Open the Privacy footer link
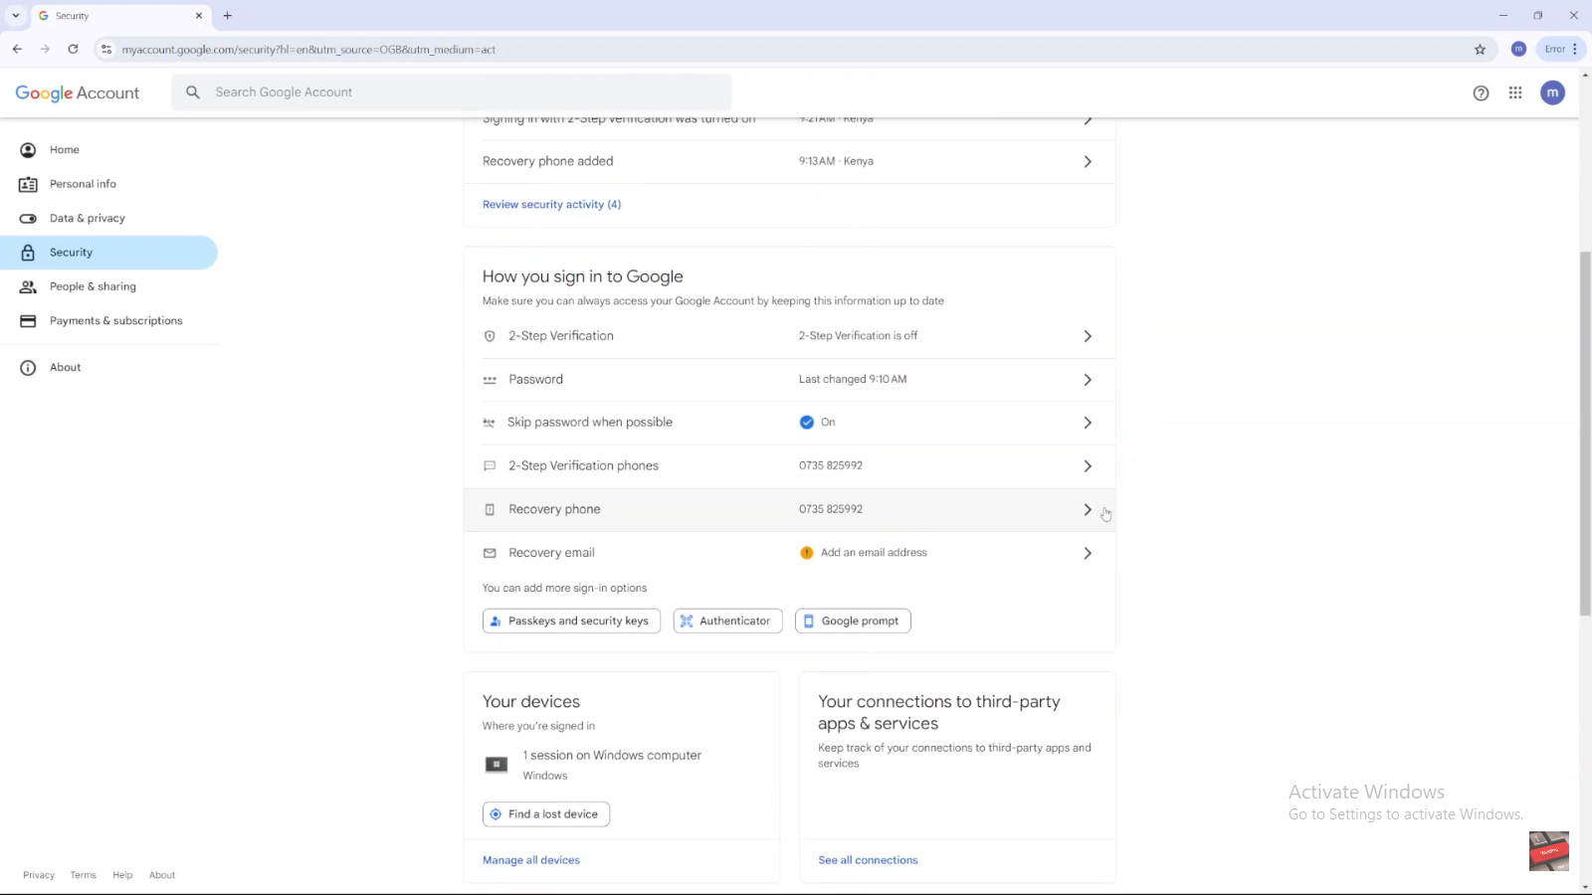The height and width of the screenshot is (895, 1592). [39, 875]
